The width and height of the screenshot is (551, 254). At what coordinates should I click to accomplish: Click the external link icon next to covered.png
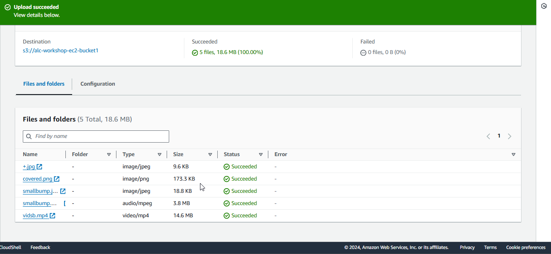click(x=57, y=179)
